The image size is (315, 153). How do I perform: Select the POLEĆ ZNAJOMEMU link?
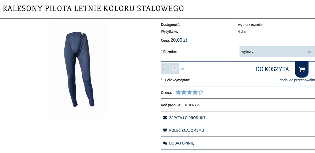(186, 130)
